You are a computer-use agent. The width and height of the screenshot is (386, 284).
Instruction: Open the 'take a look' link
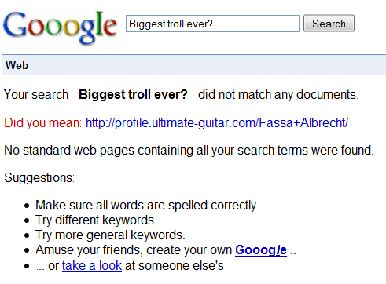coord(92,266)
